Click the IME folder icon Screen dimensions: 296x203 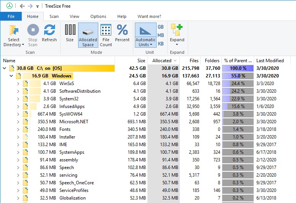[26, 144]
